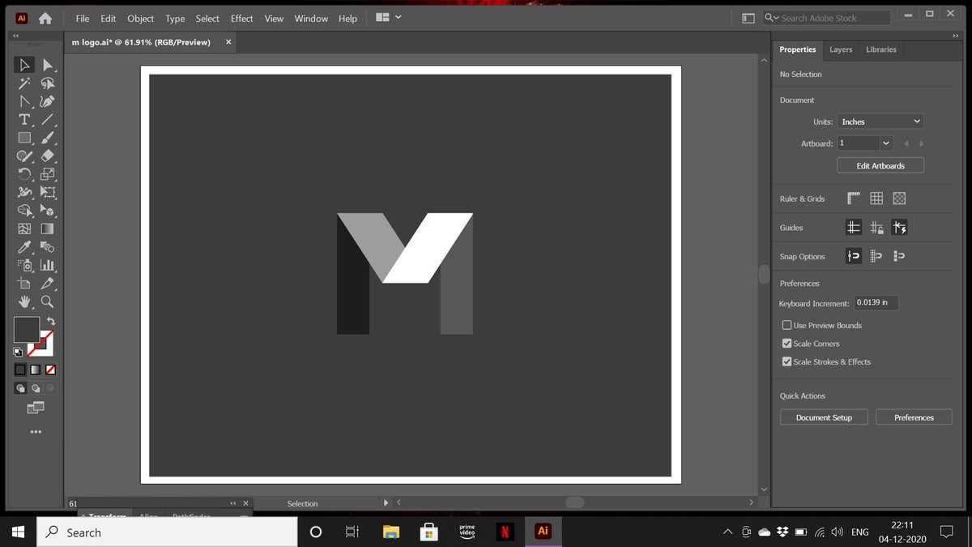Select the Direct Selection tool
The width and height of the screenshot is (972, 547).
pos(48,65)
